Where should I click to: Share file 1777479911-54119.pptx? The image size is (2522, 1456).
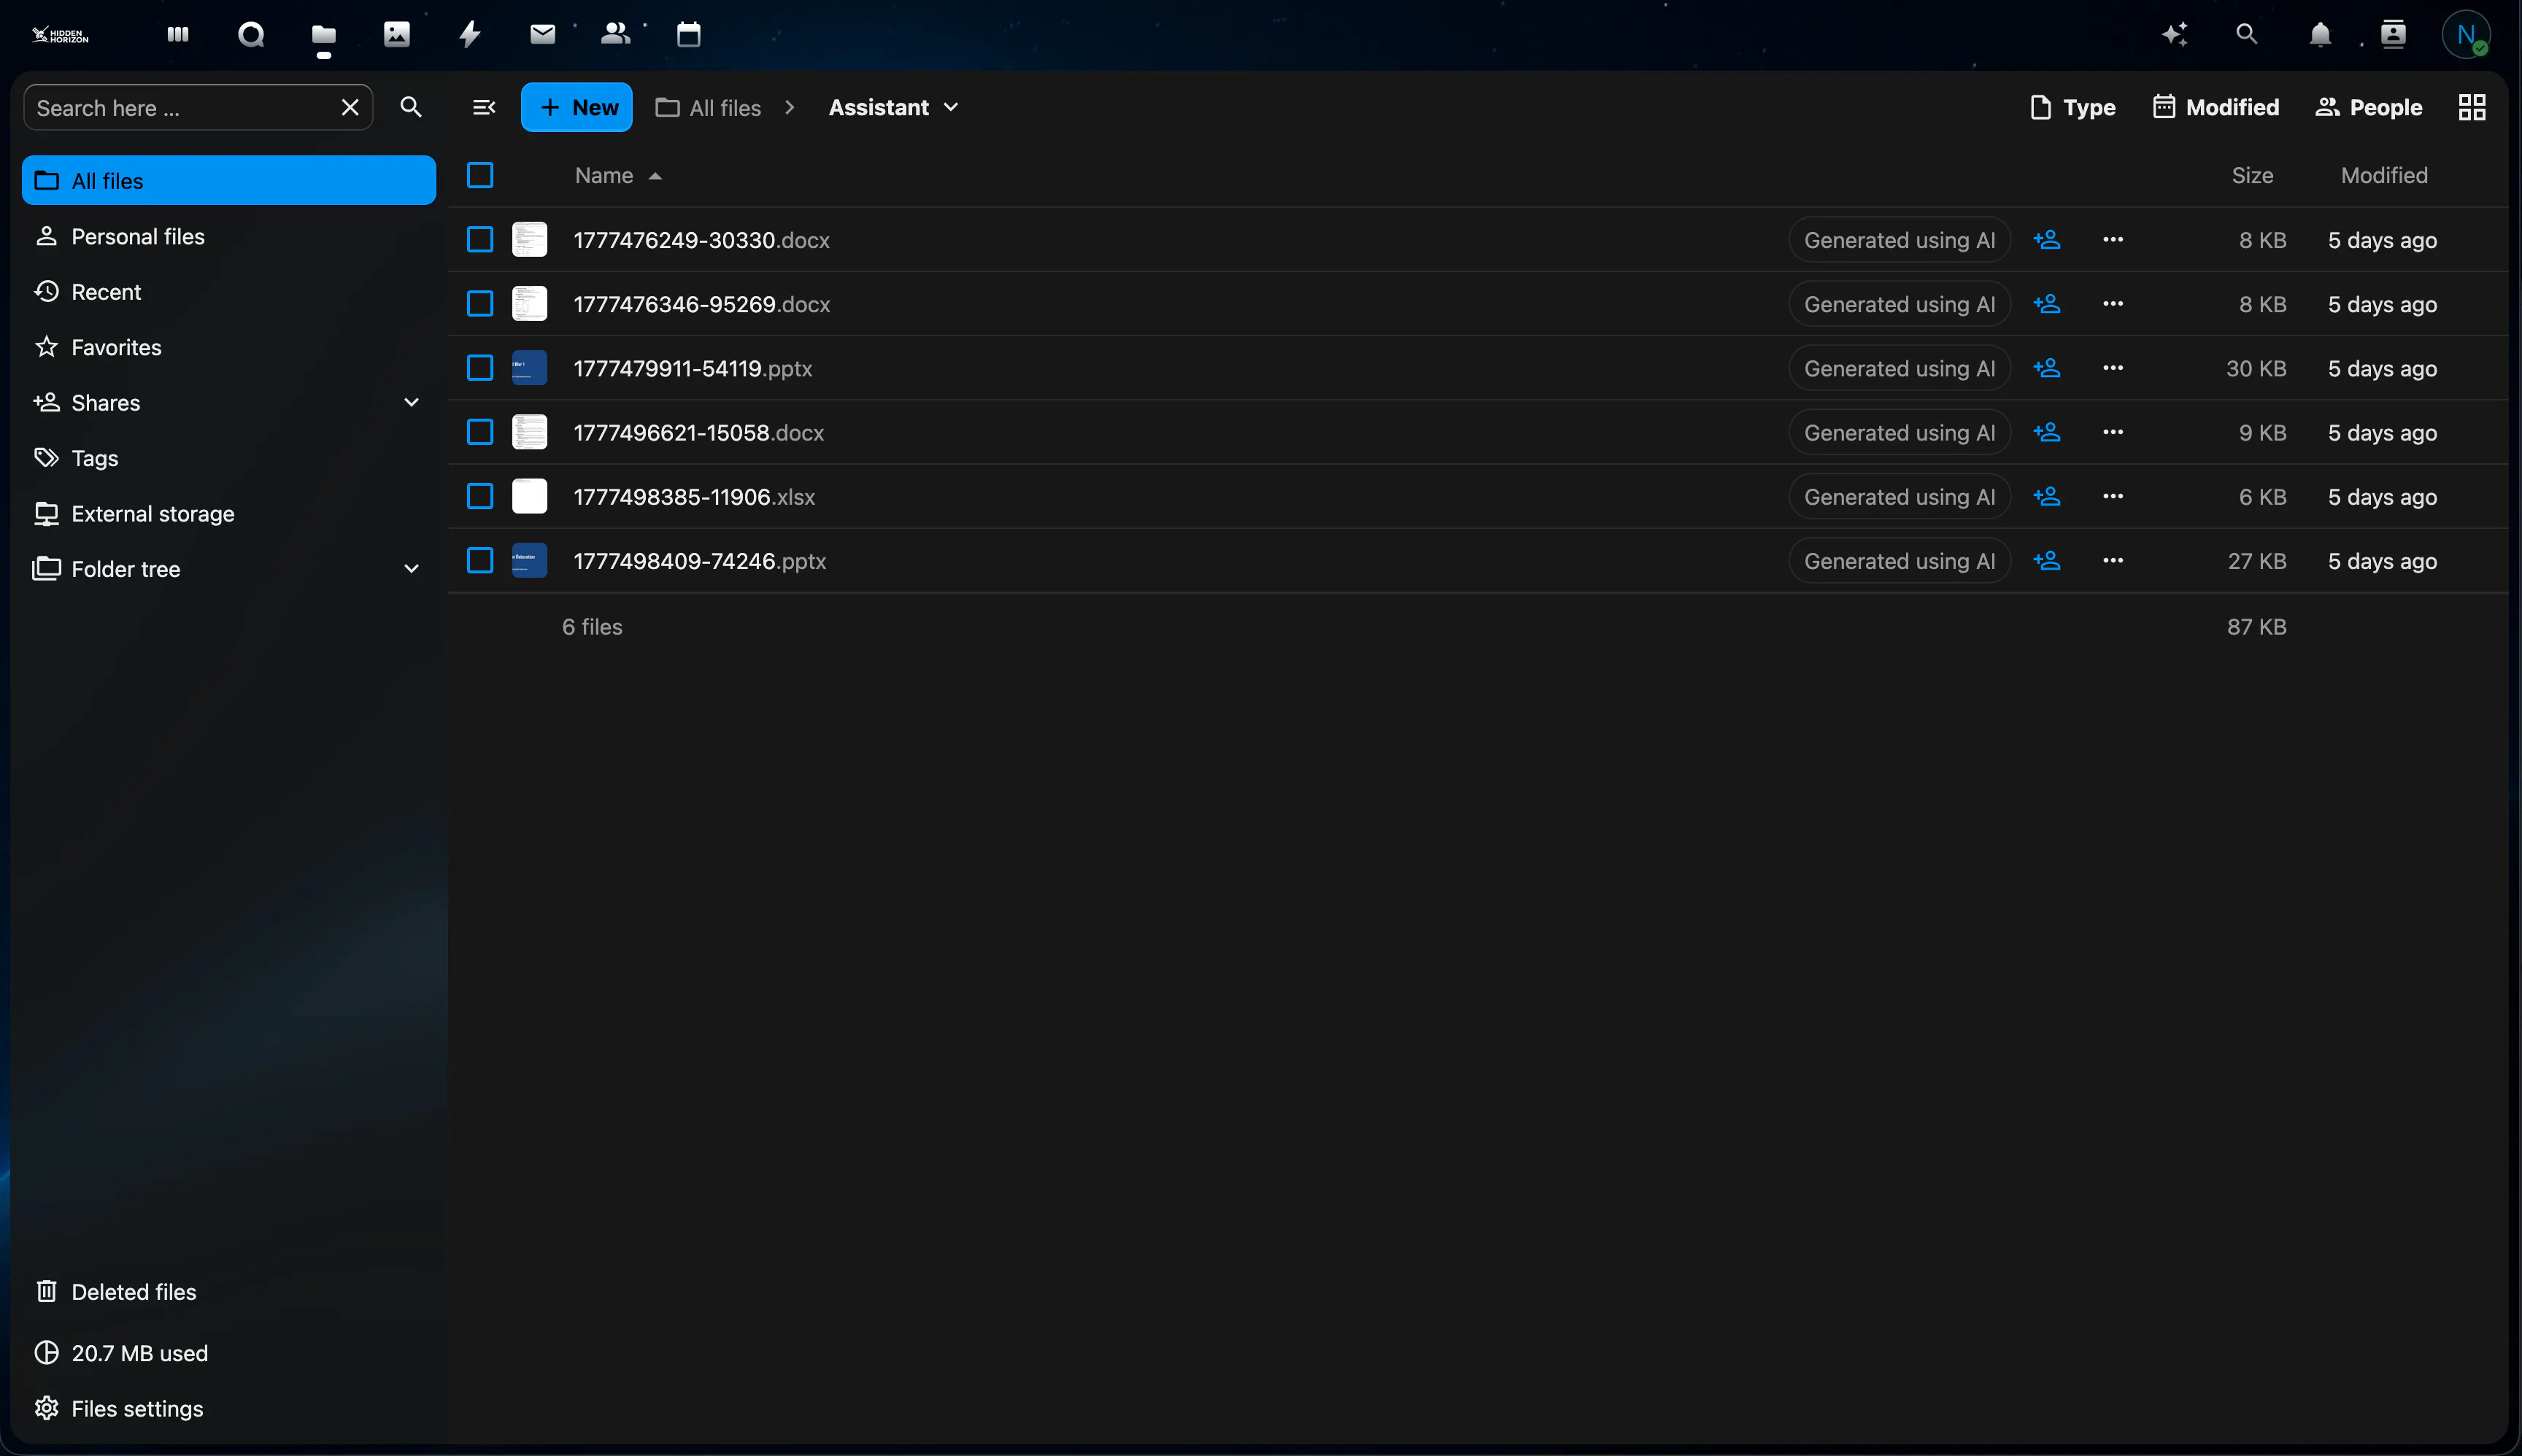[2047, 368]
